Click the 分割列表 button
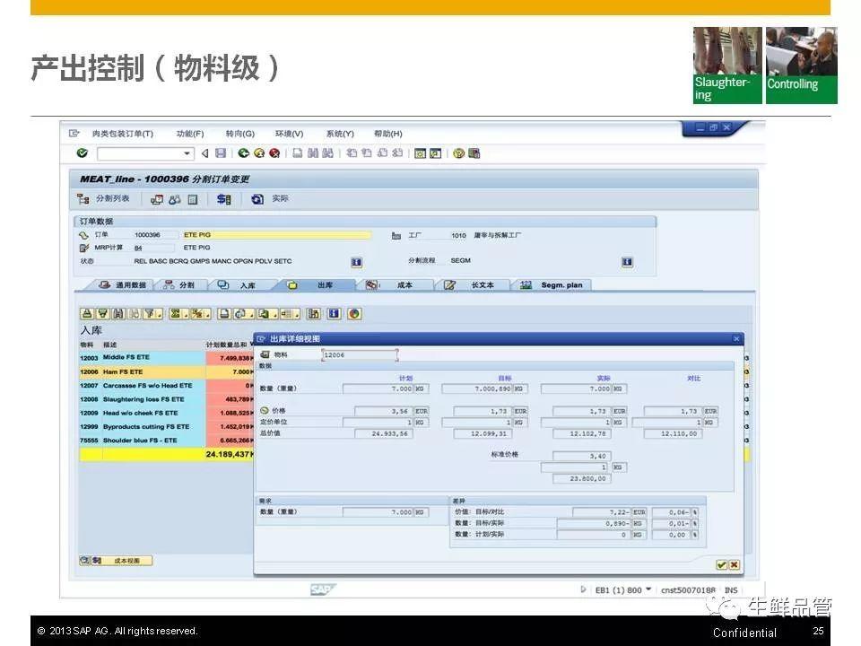This screenshot has width=861, height=646. click(x=104, y=199)
